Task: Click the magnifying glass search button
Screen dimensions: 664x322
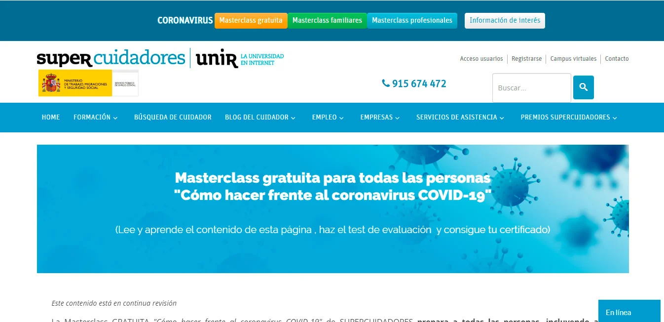Action: point(583,87)
